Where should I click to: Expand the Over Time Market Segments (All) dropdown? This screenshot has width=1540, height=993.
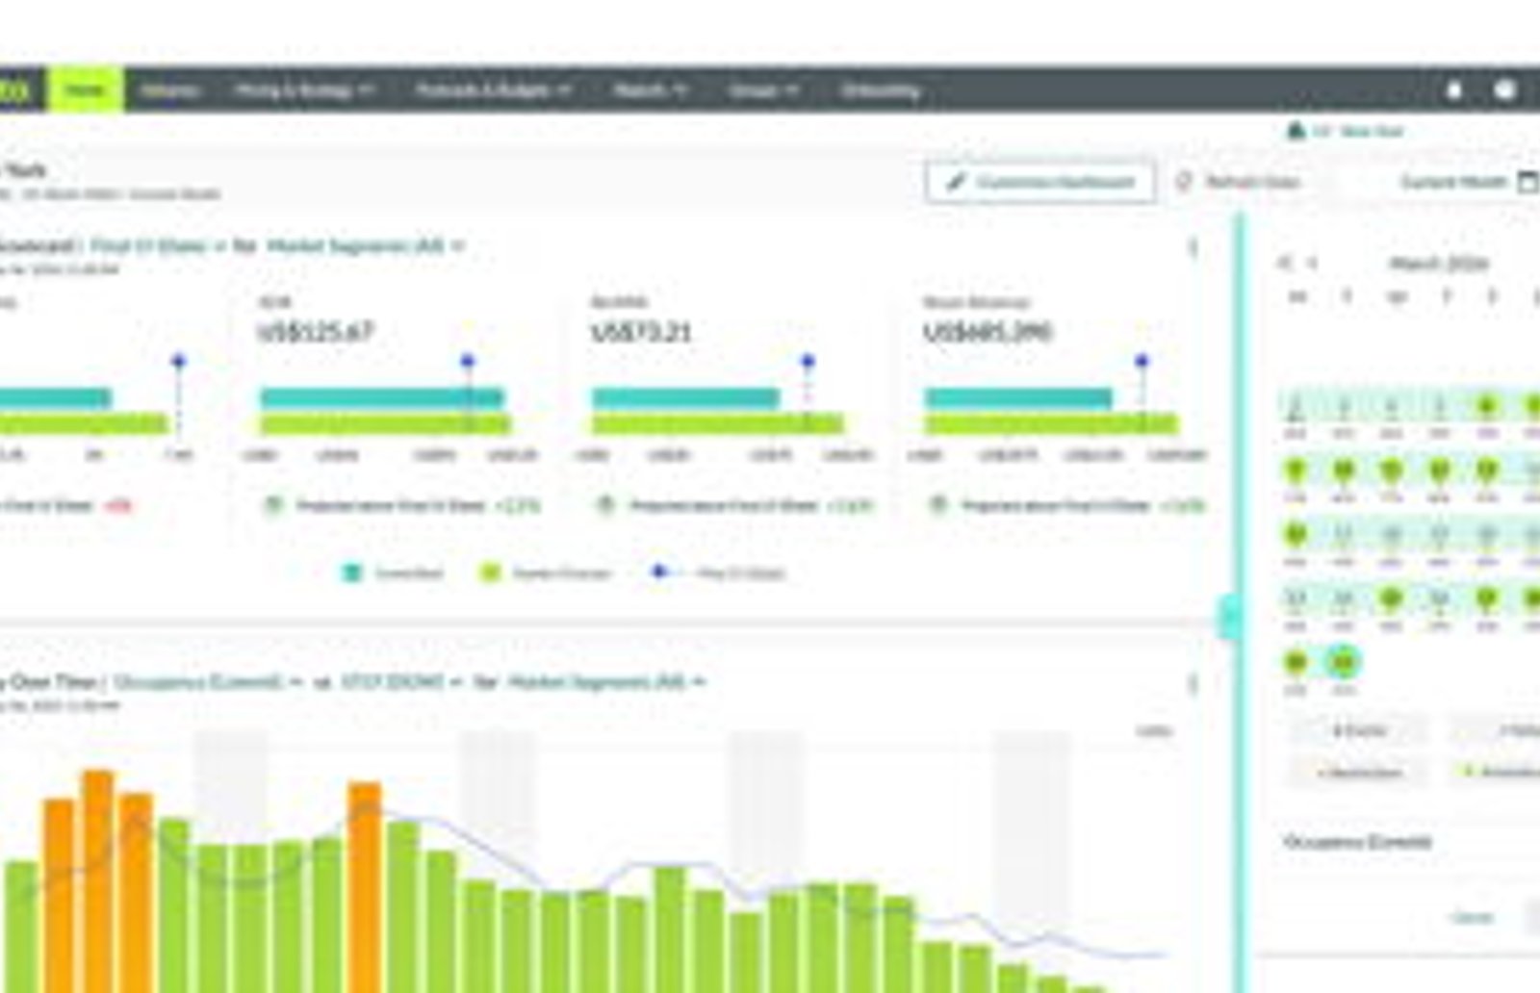[606, 682]
